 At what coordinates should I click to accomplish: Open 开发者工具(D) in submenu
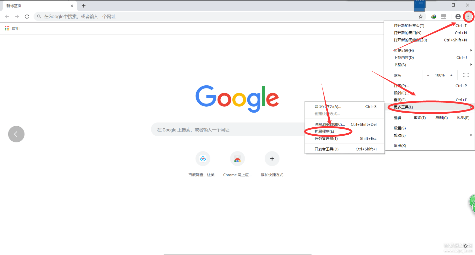point(344,149)
